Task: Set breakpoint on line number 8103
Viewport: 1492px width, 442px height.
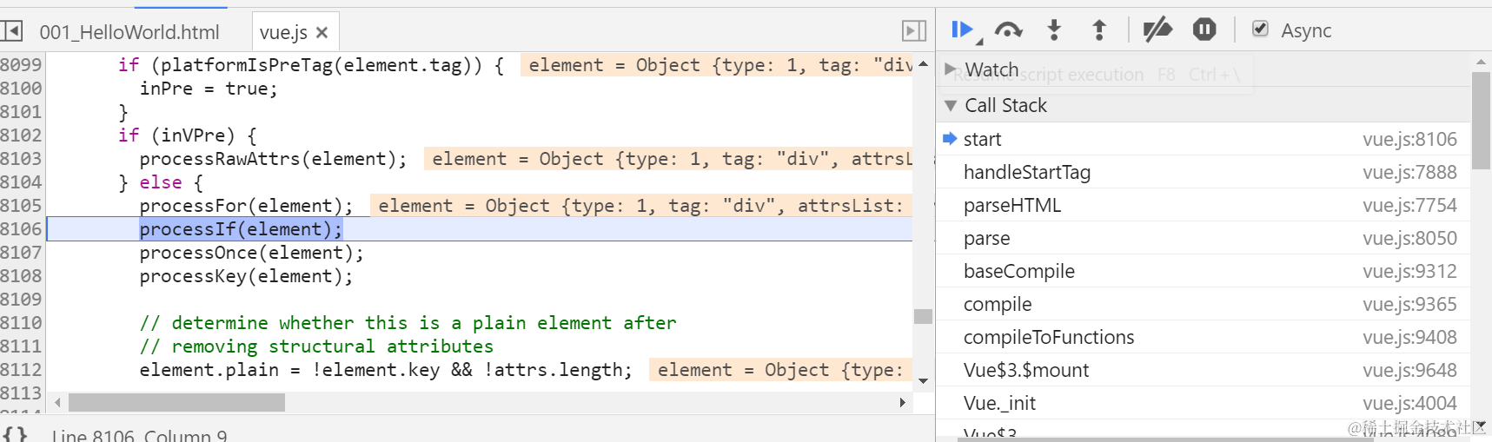Action: tap(21, 159)
